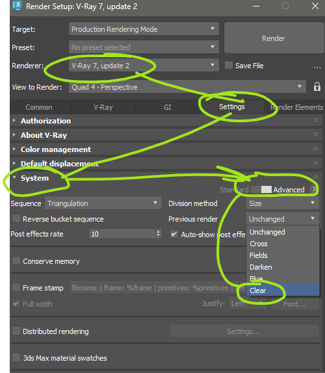Select the Settings tab
325x373 pixels.
click(x=232, y=107)
